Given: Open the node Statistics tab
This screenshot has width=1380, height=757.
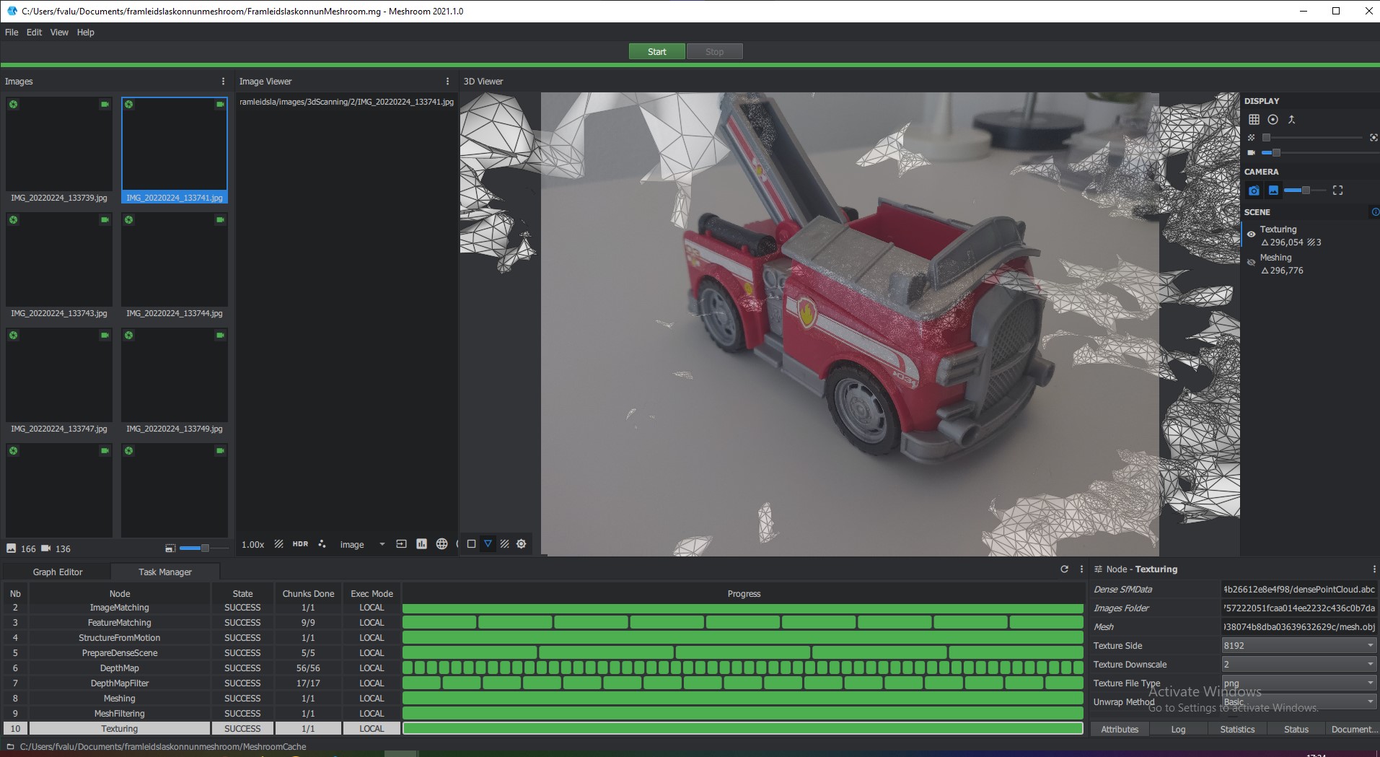Looking at the screenshot, I should 1237,730.
